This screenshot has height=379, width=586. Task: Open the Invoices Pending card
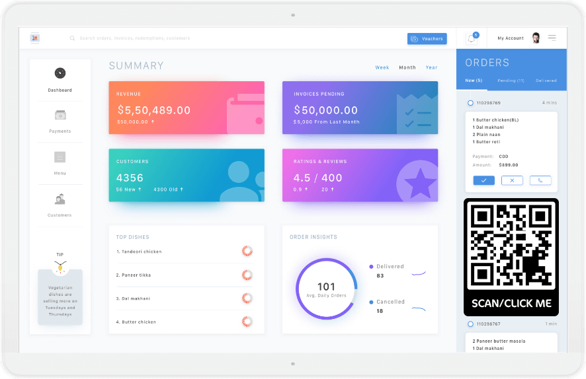(360, 108)
